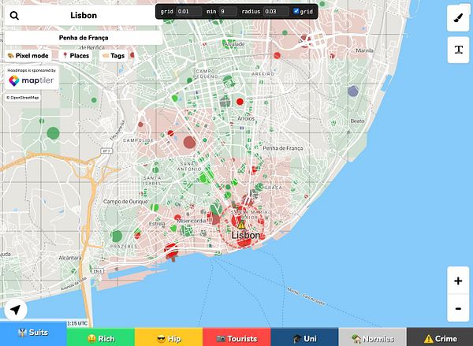Zoom in with the plus button
473x346 pixels.
pos(458,281)
